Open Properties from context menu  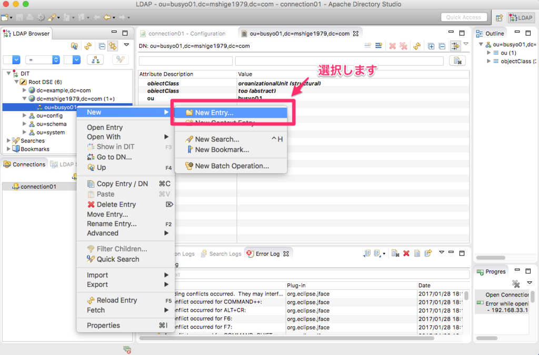[x=125, y=326]
